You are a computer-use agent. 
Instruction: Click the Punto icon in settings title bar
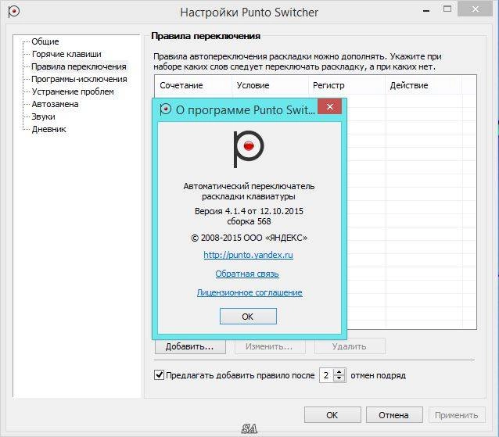tap(13, 12)
